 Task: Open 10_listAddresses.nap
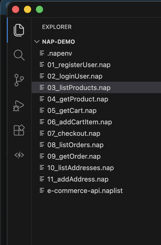click(96, 168)
